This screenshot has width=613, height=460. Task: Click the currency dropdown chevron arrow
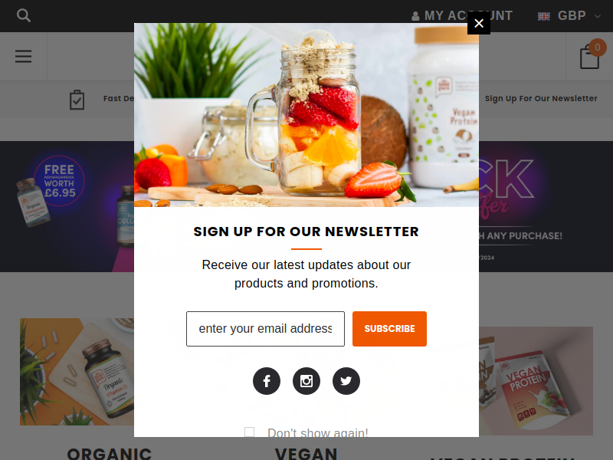598,16
